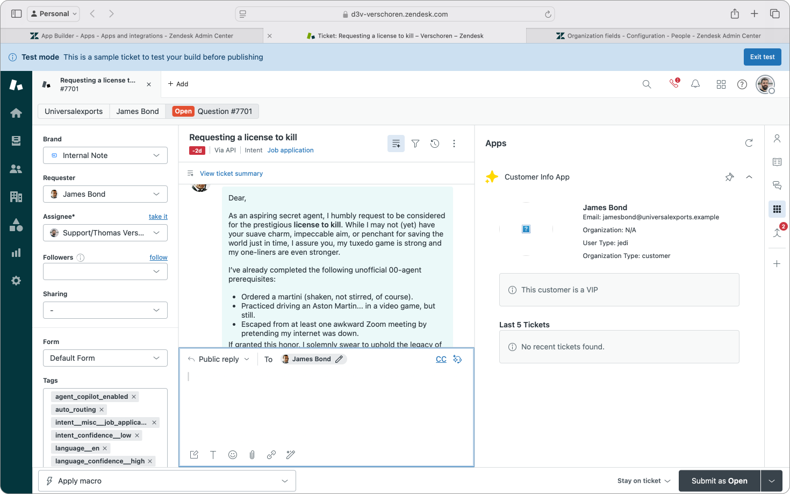Open merge icon with badge 2 in right rail

tap(778, 232)
